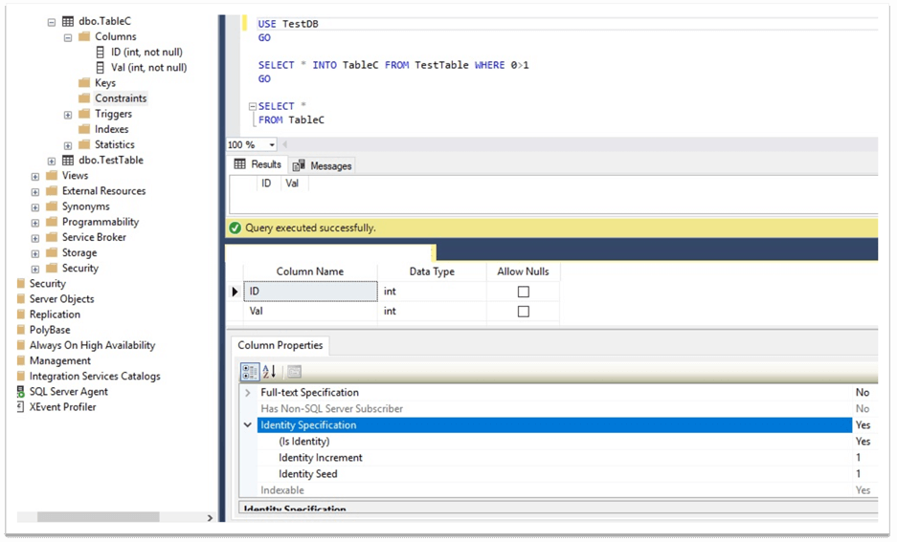897x542 pixels.
Task: Click the Data Type header
Action: click(x=432, y=271)
